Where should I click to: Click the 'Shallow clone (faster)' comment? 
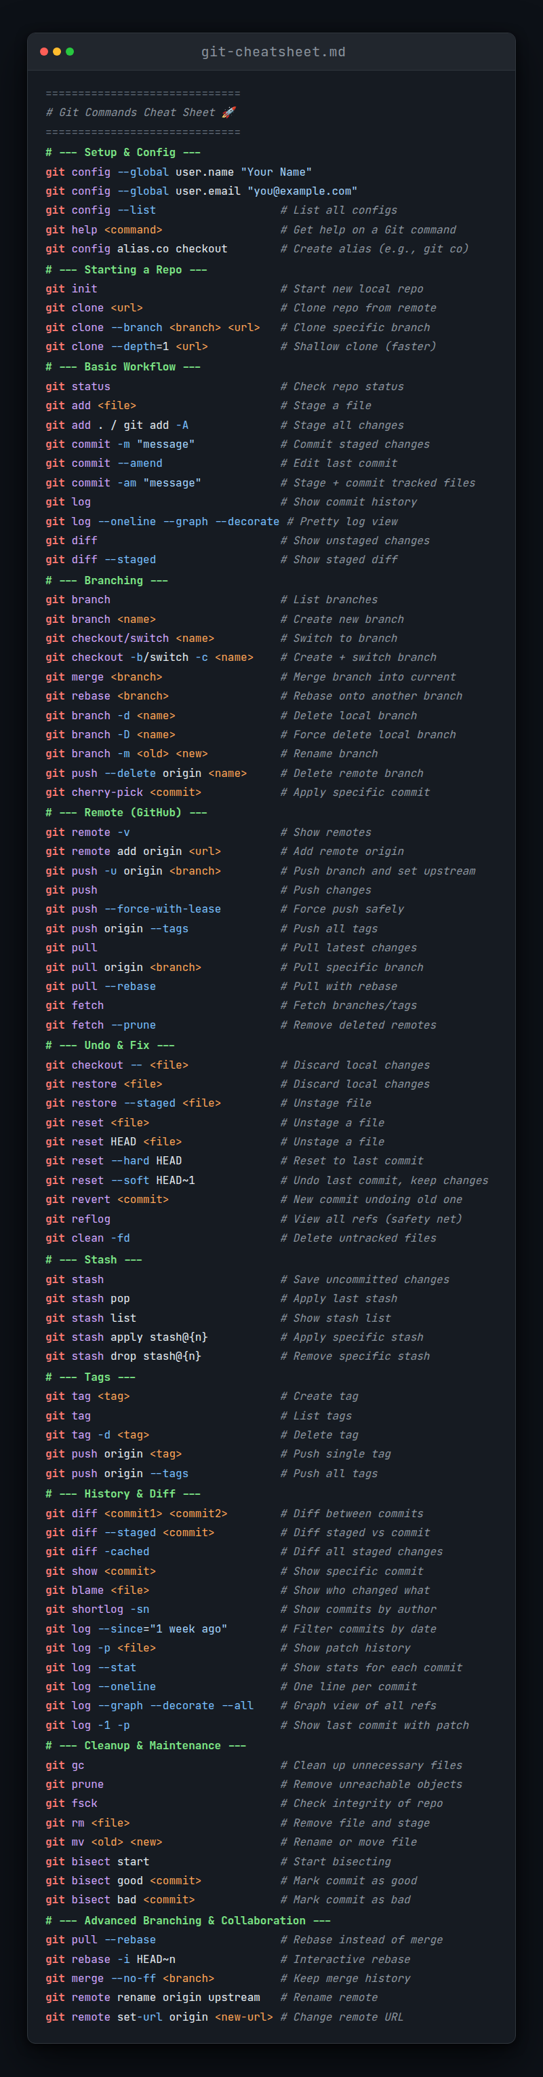[x=364, y=347]
